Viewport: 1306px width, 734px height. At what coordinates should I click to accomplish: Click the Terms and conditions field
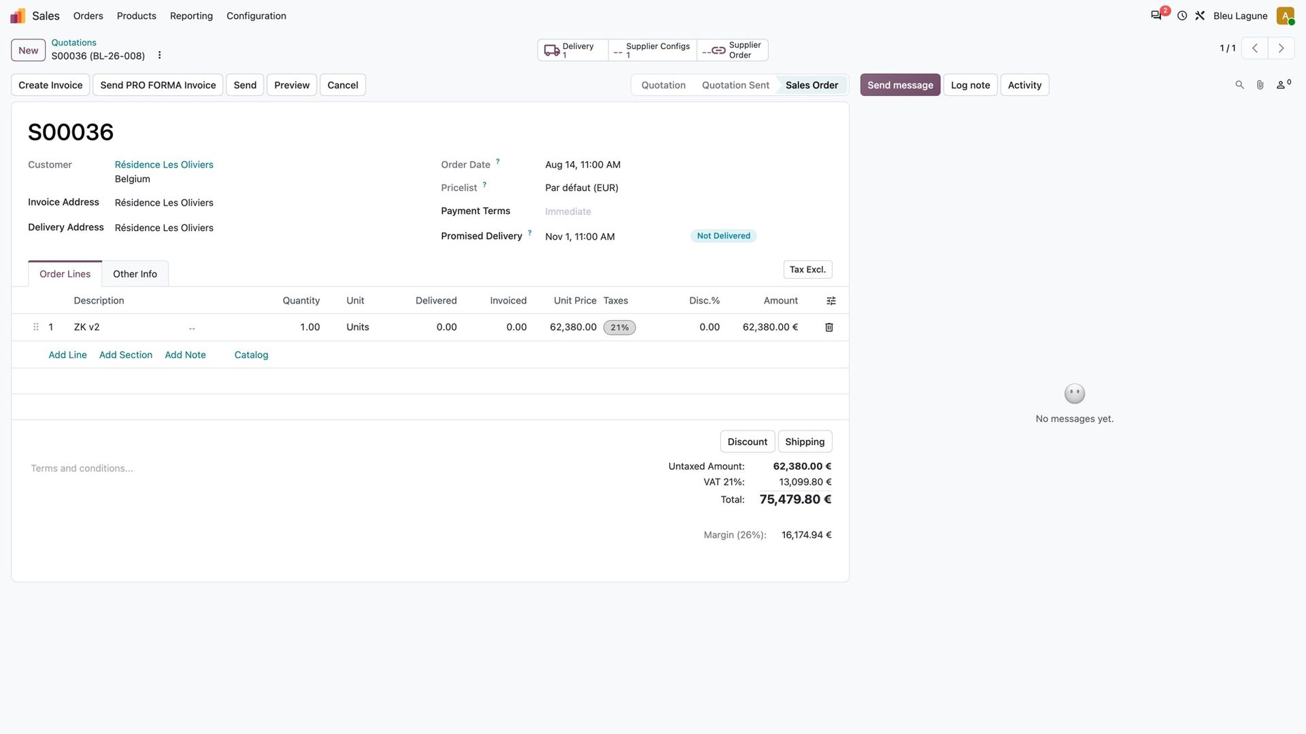pyautogui.click(x=82, y=468)
